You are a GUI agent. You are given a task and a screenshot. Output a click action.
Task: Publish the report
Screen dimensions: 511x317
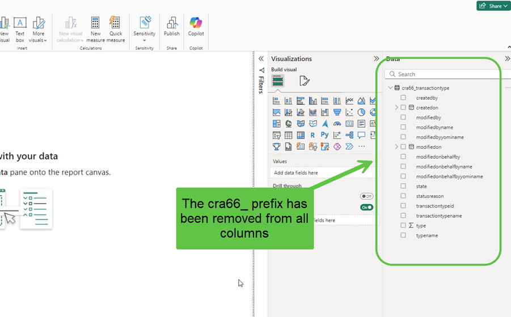(172, 27)
